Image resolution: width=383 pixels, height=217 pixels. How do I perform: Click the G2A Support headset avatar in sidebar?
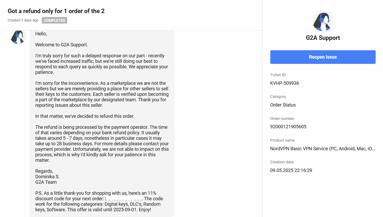pos(323,21)
